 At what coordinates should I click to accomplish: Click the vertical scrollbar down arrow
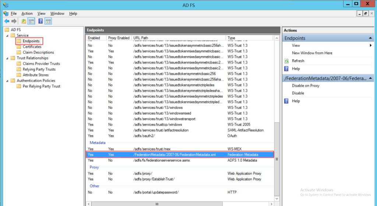tap(277, 199)
